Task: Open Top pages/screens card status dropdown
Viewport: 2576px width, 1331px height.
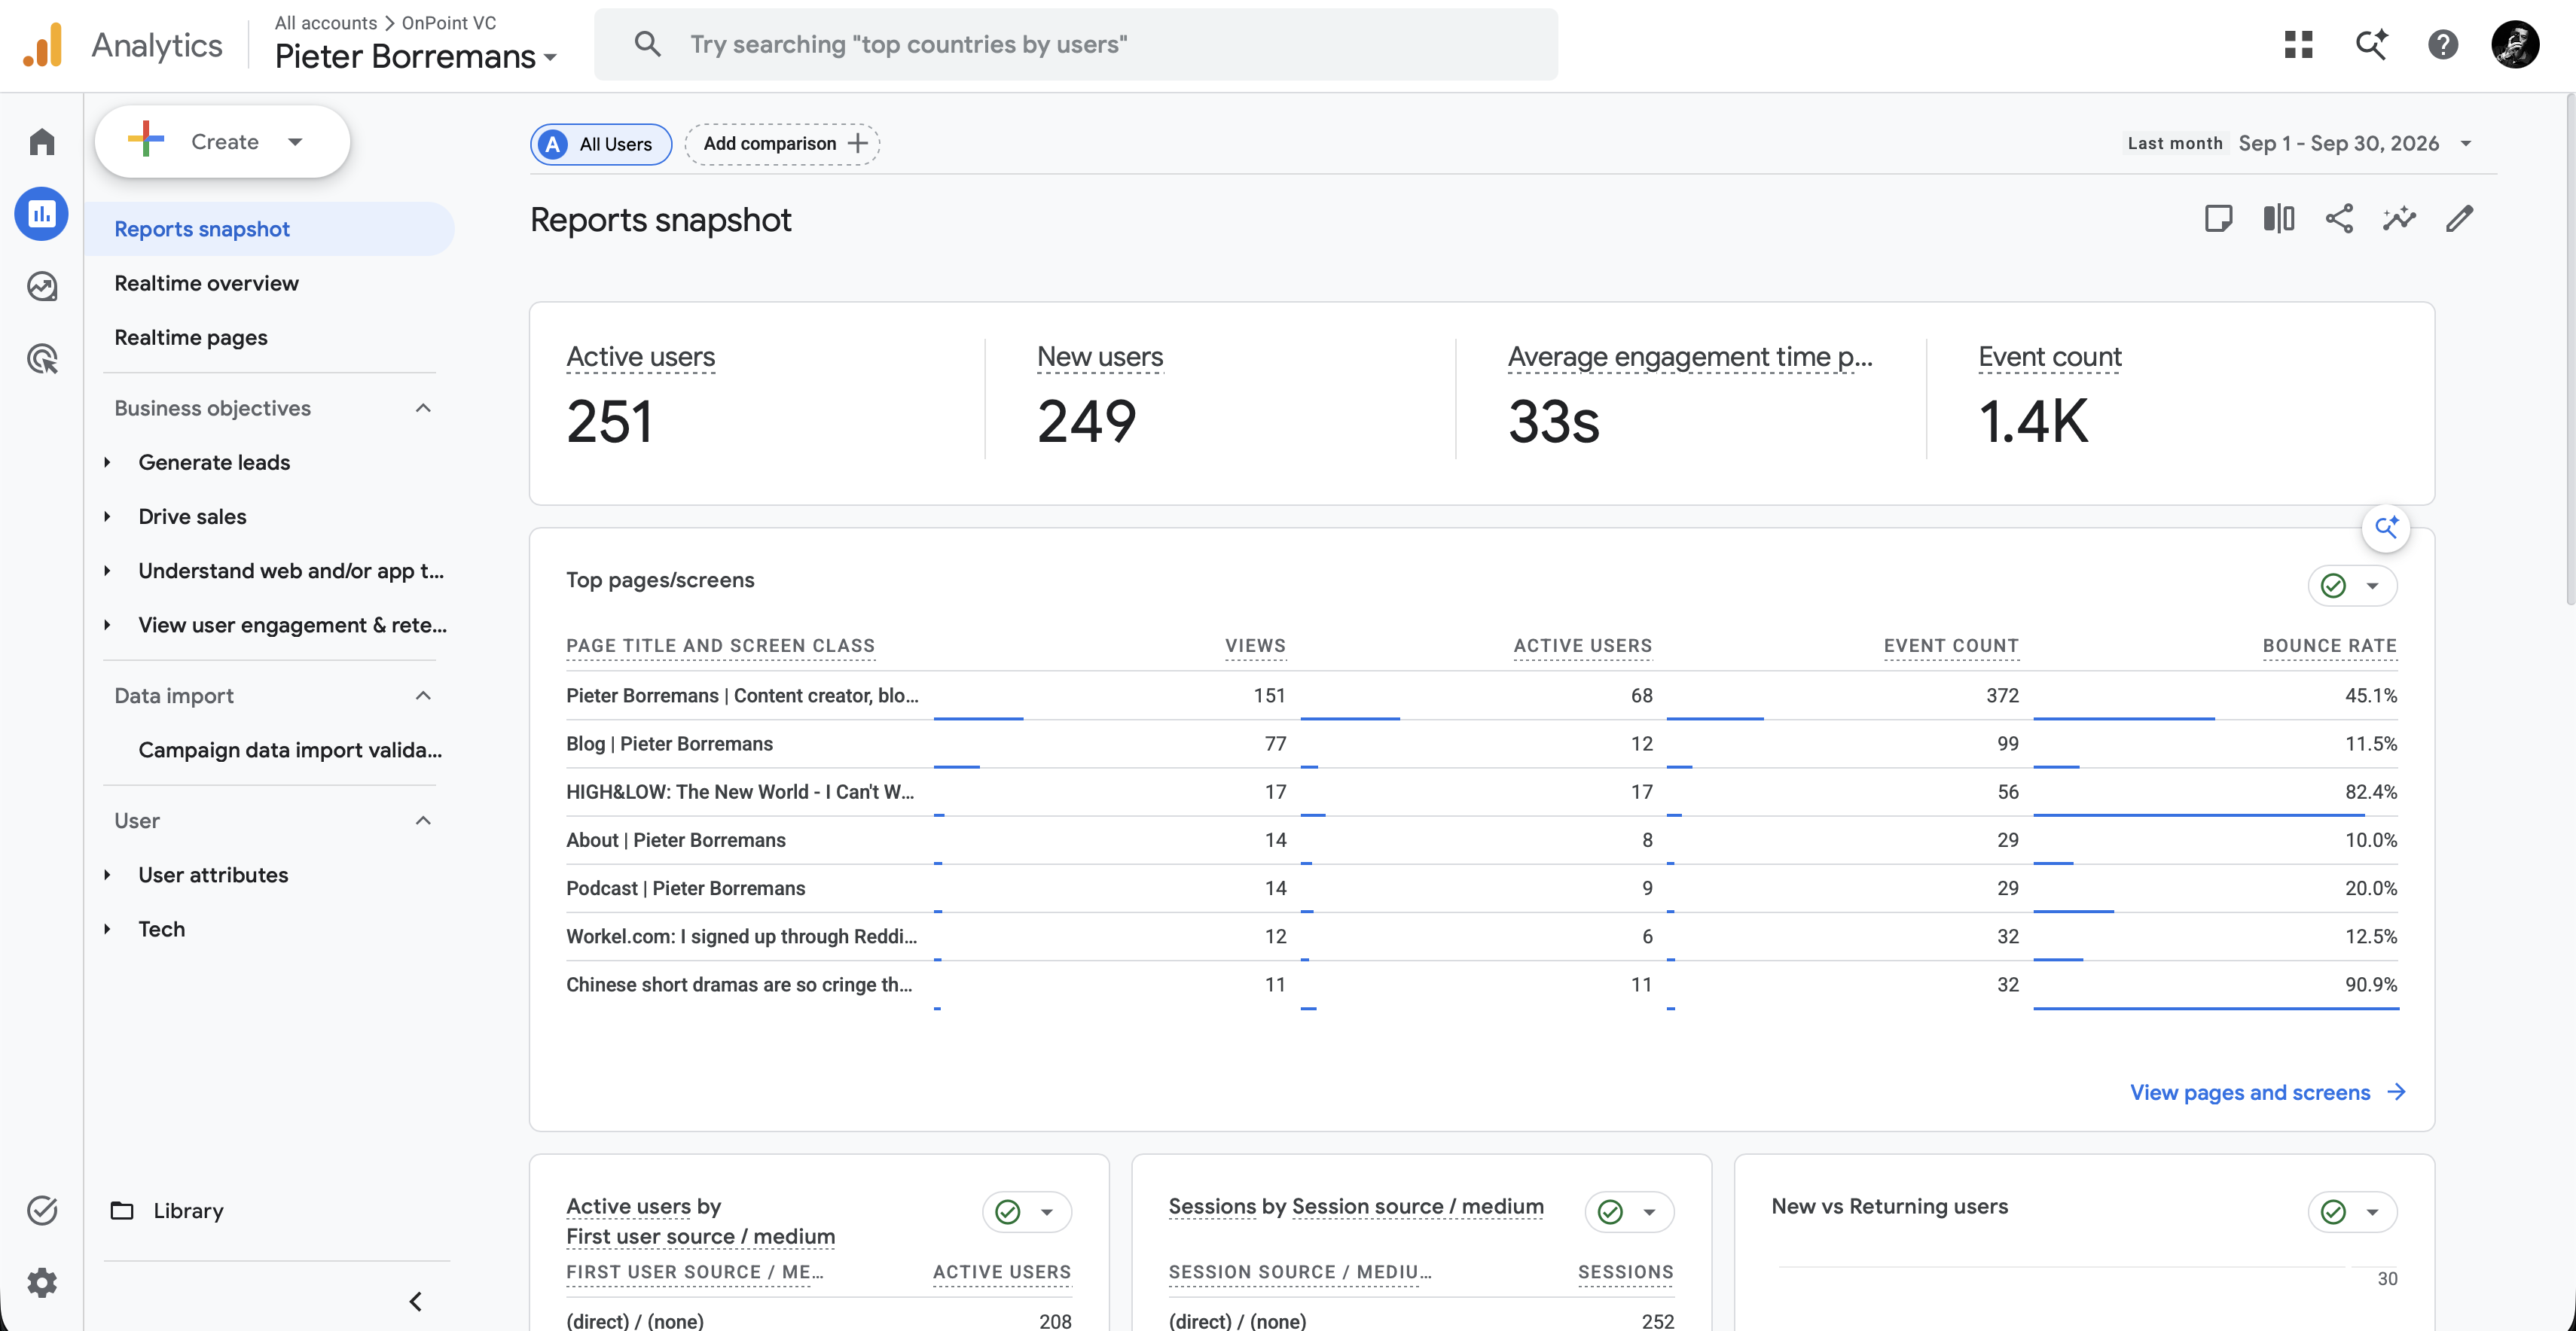Action: click(2352, 586)
